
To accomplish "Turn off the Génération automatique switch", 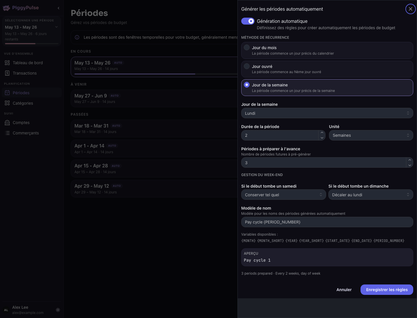I will pos(248,21).
